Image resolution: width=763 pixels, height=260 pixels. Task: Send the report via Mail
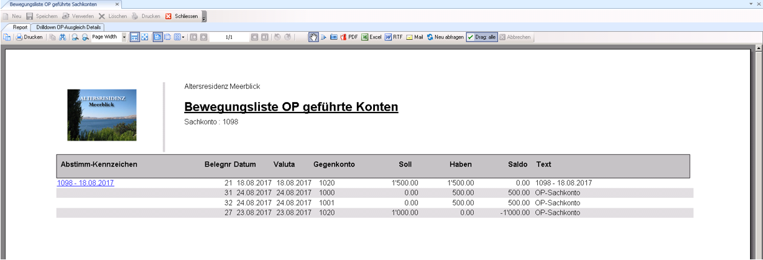pos(415,37)
